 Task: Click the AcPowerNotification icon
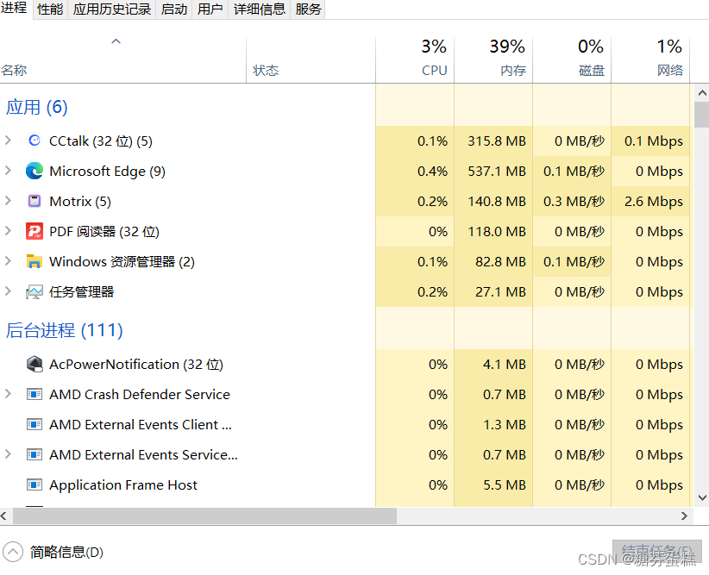[35, 364]
